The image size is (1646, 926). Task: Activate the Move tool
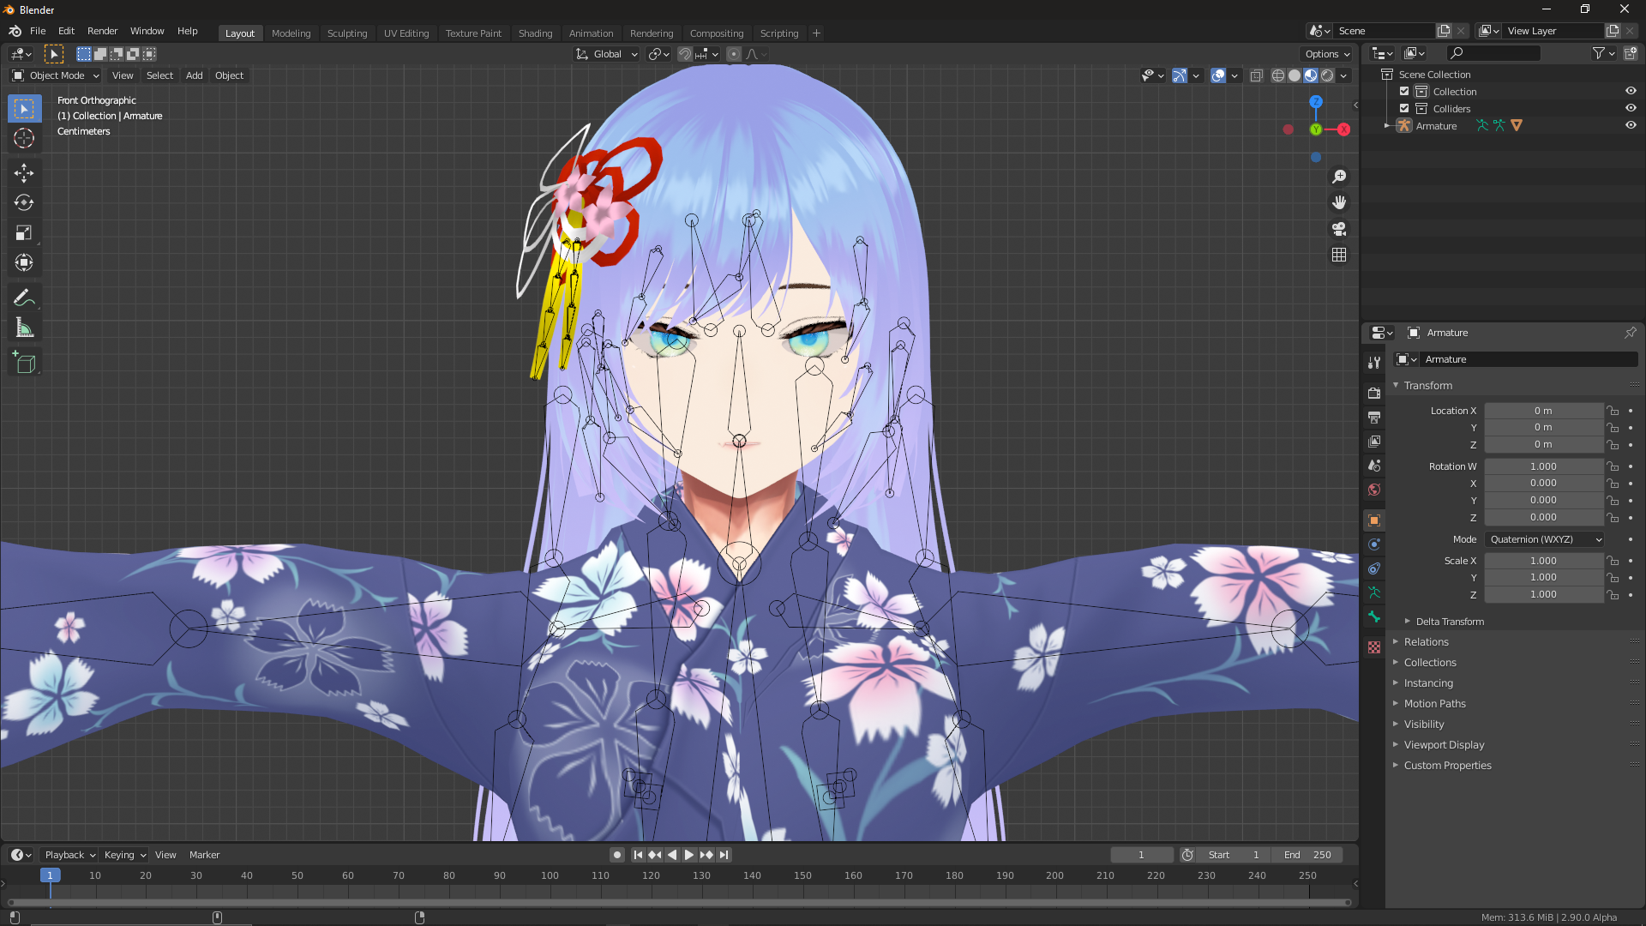tap(24, 173)
